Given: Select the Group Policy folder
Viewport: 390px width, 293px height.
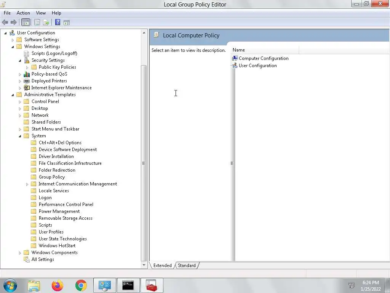Looking at the screenshot, I should click(52, 177).
